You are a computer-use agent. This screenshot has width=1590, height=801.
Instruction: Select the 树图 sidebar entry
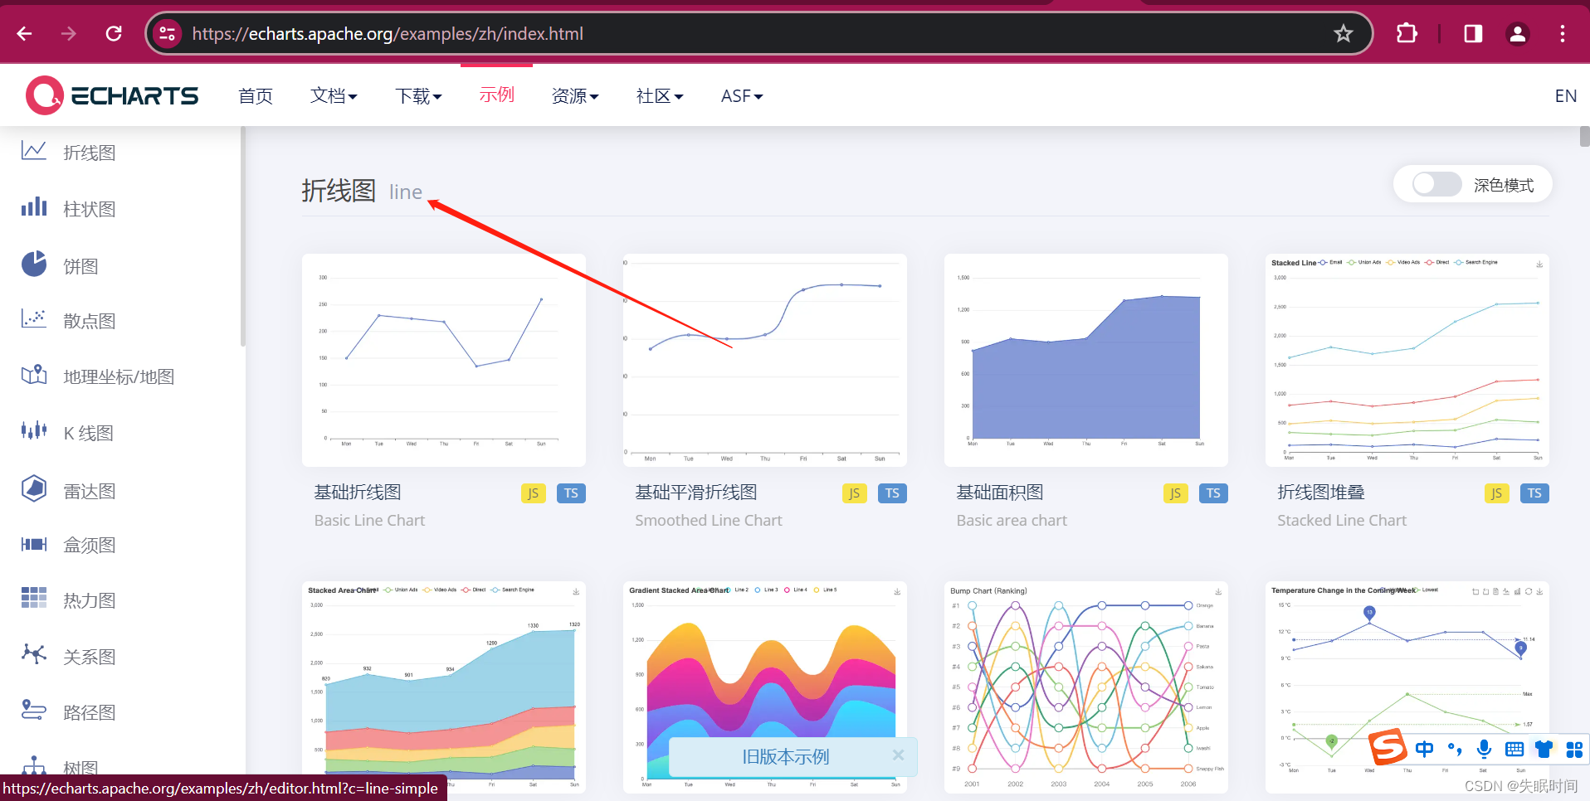click(80, 768)
